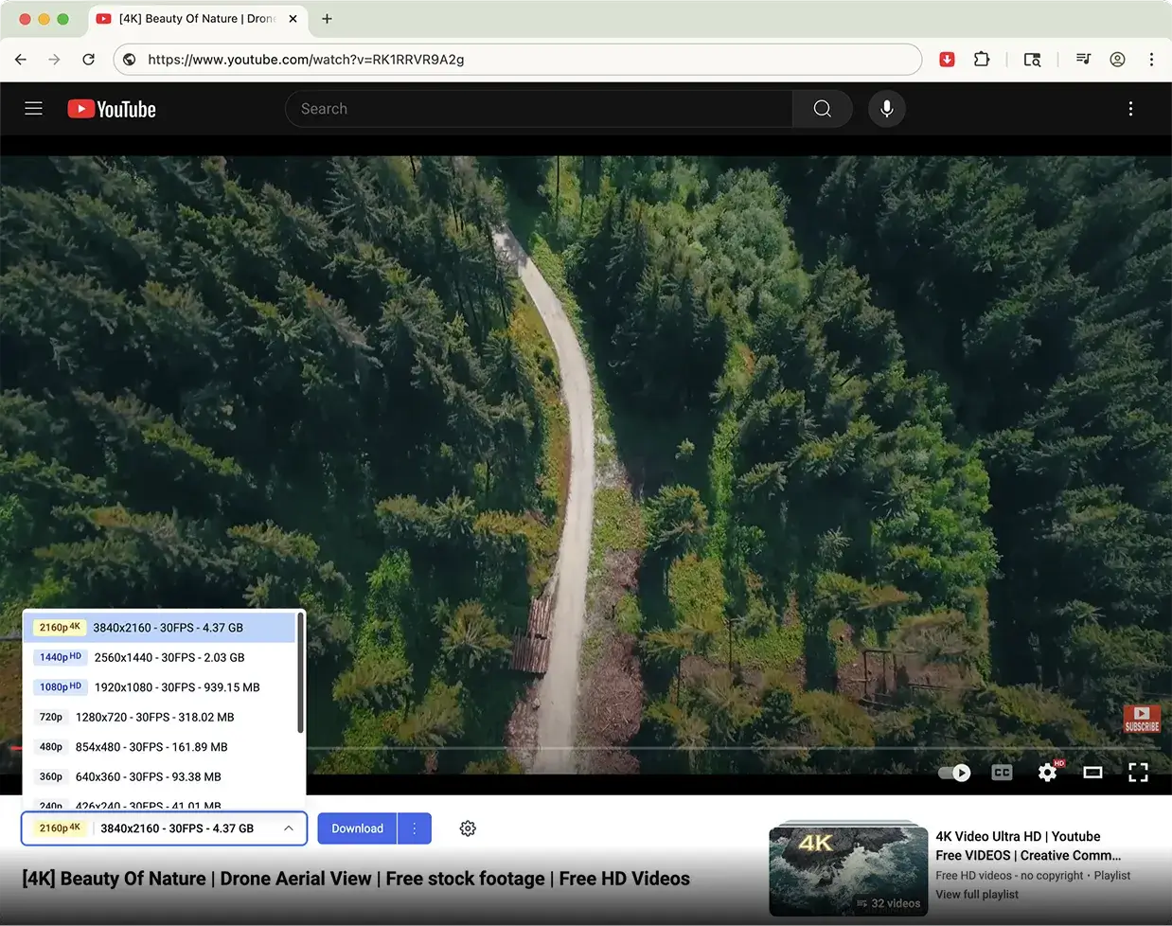This screenshot has width=1172, height=926.
Task: Activate miniplayer mode icon
Action: (x=1092, y=773)
